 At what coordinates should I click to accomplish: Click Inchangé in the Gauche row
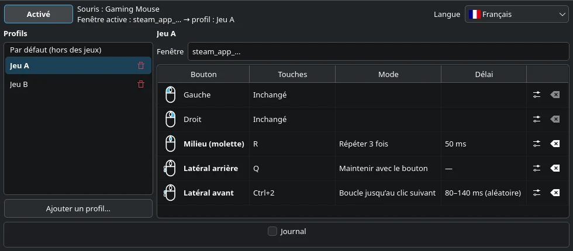click(x=270, y=95)
